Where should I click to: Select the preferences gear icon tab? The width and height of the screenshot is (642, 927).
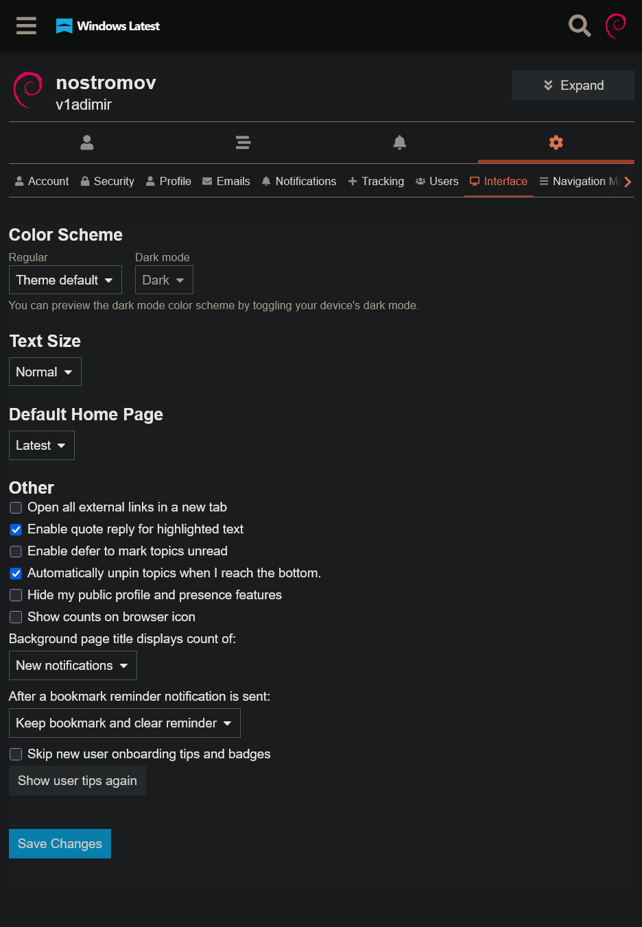(556, 143)
